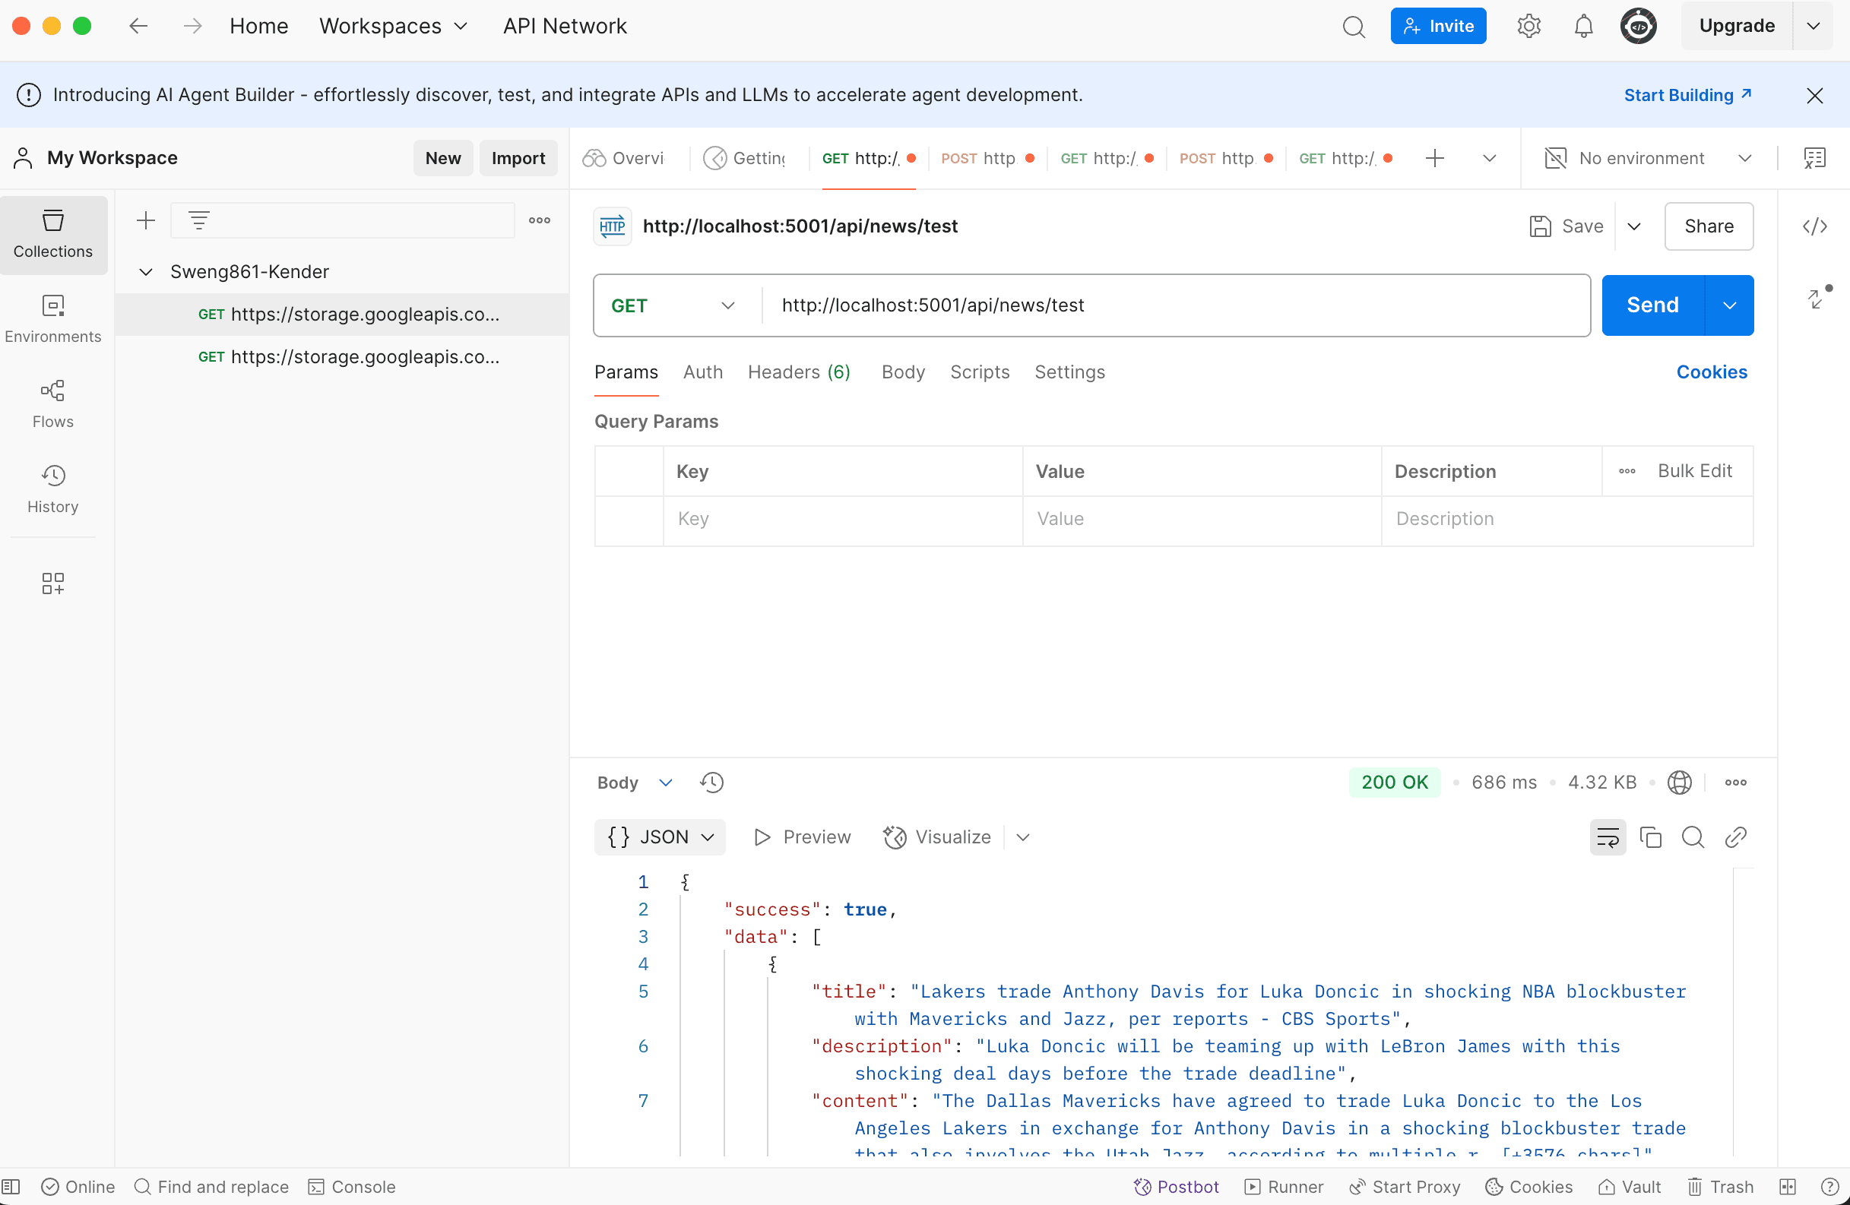
Task: Search within the response body
Action: click(x=1693, y=837)
